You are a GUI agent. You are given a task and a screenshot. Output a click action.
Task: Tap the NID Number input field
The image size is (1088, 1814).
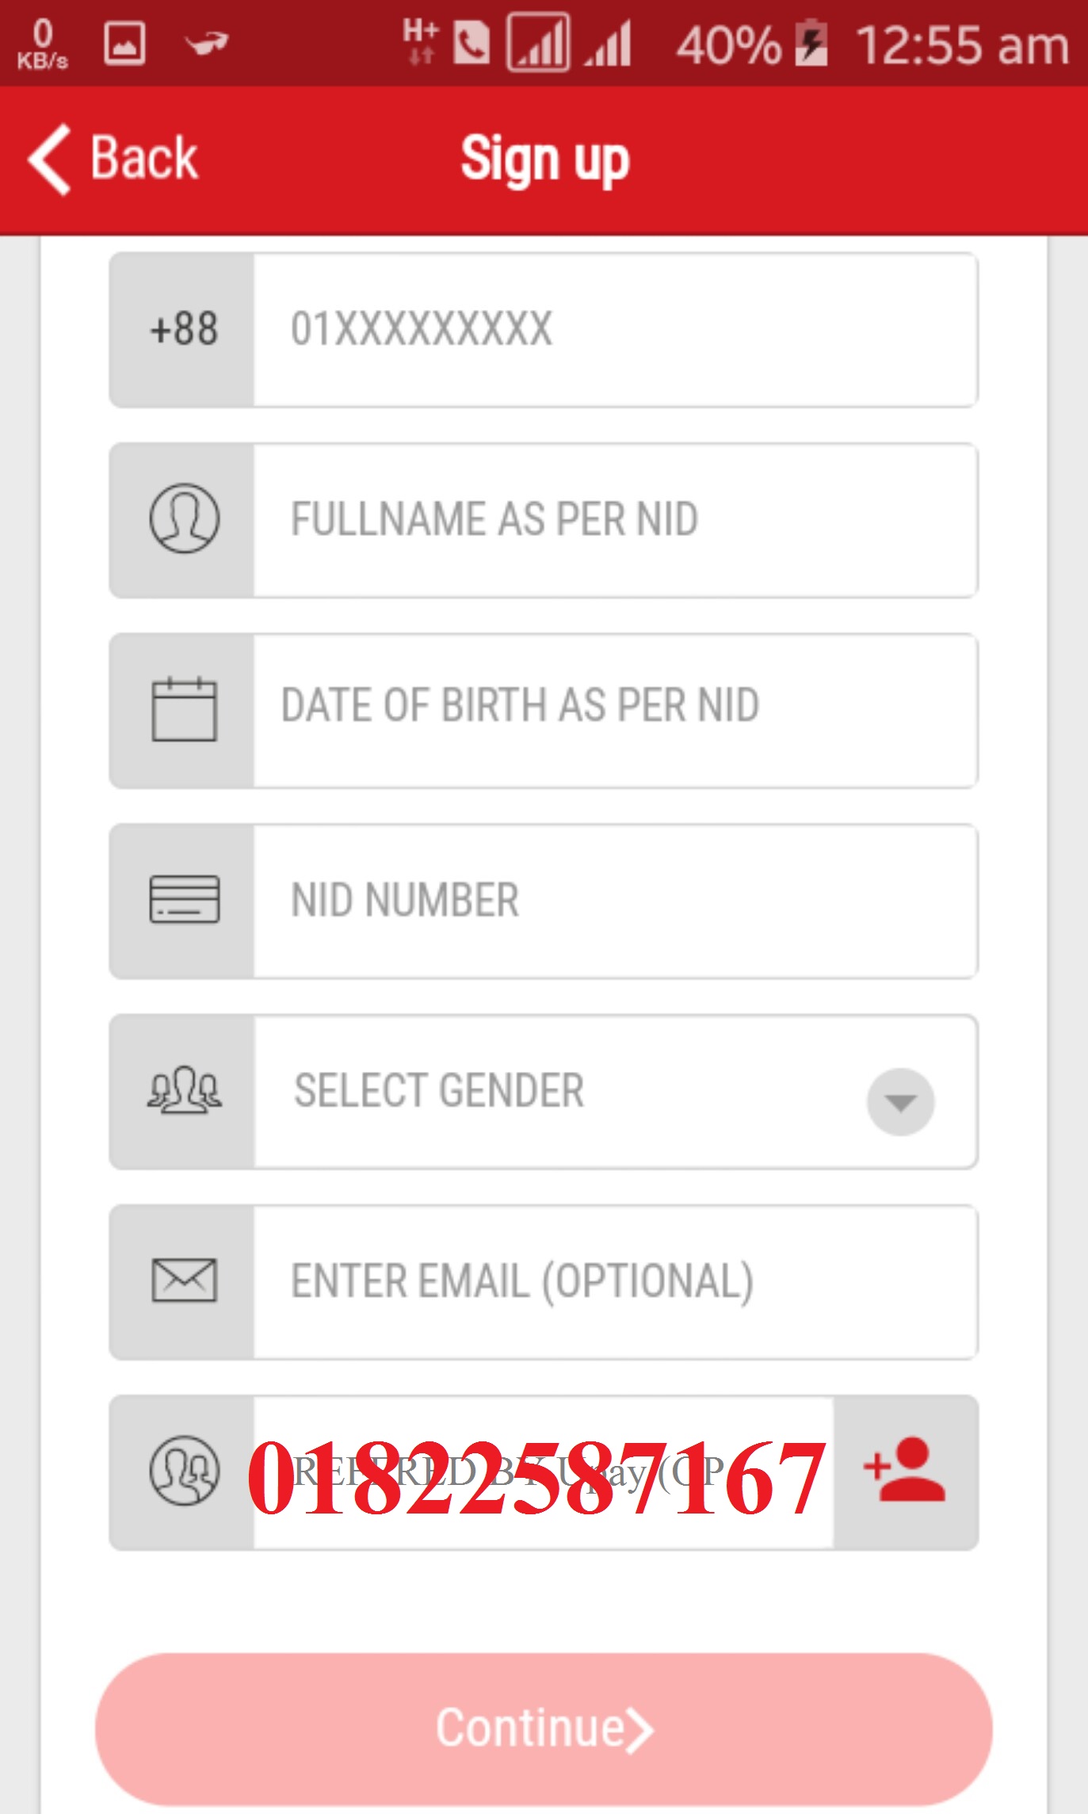(x=614, y=900)
